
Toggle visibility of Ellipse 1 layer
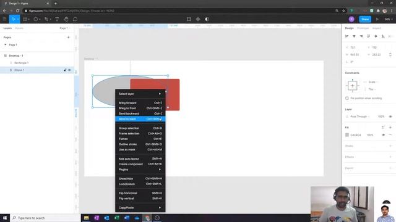click(x=69, y=70)
